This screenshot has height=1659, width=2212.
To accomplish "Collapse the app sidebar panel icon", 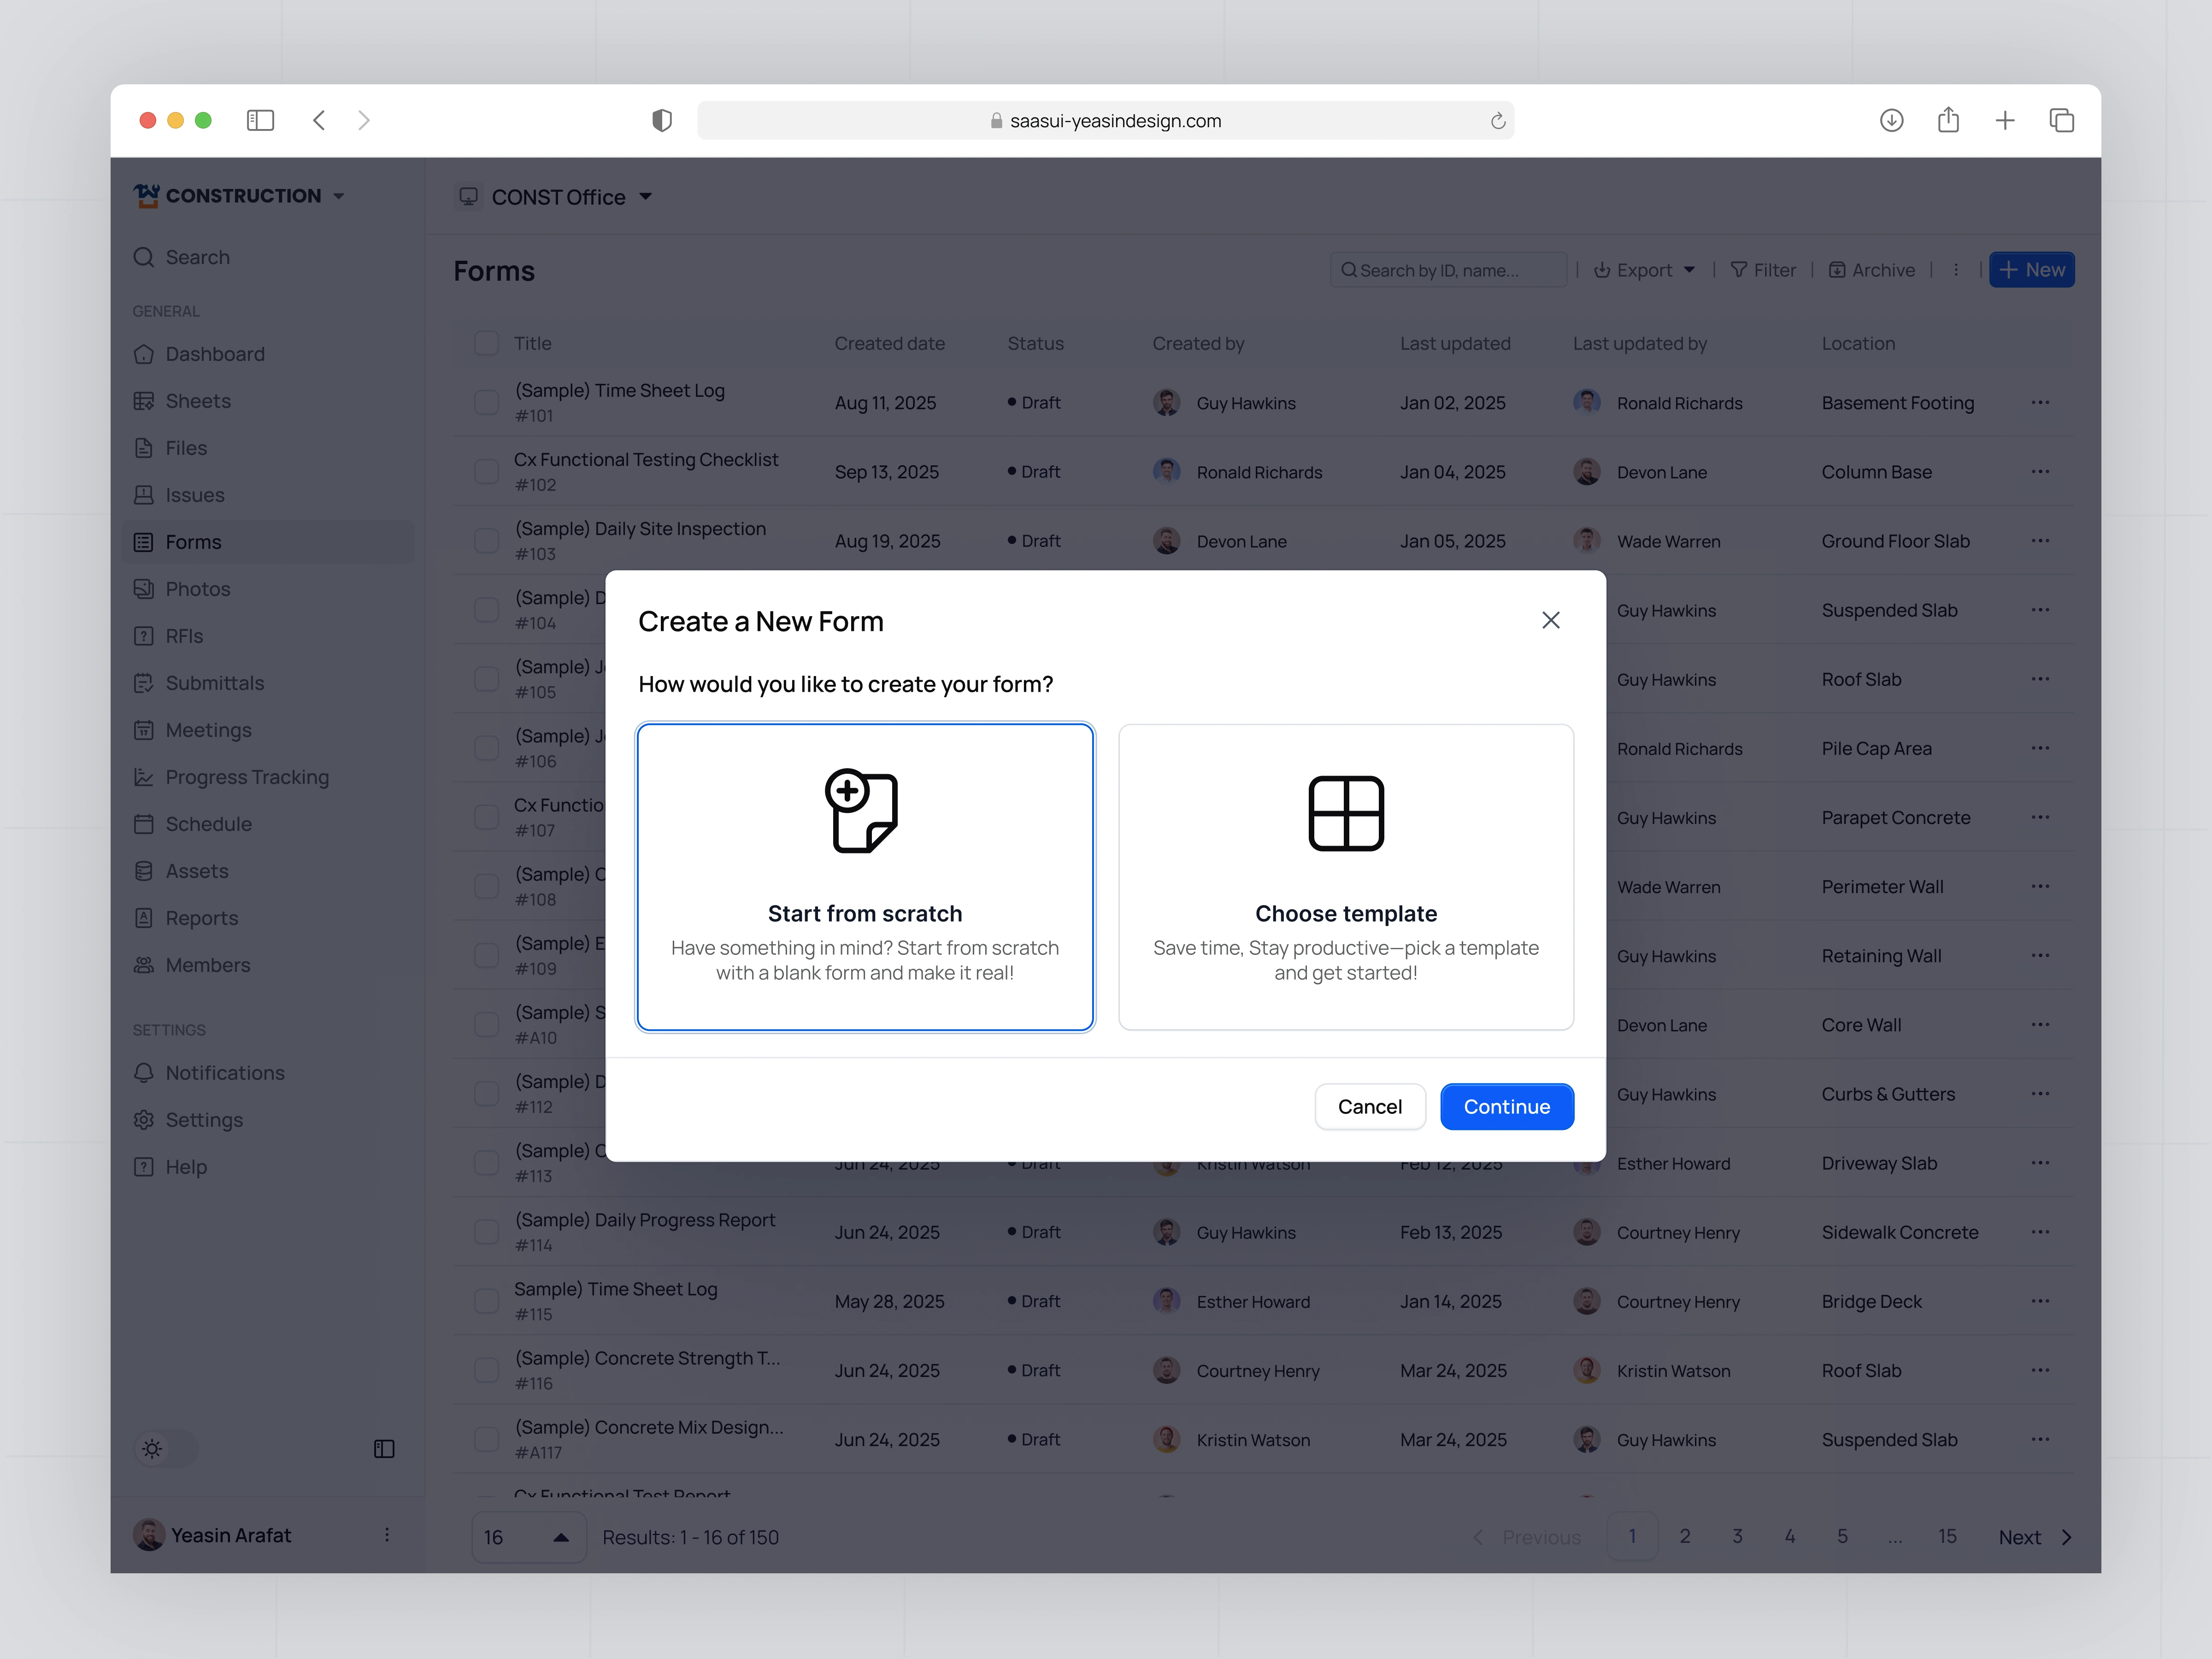I will pos(384,1449).
